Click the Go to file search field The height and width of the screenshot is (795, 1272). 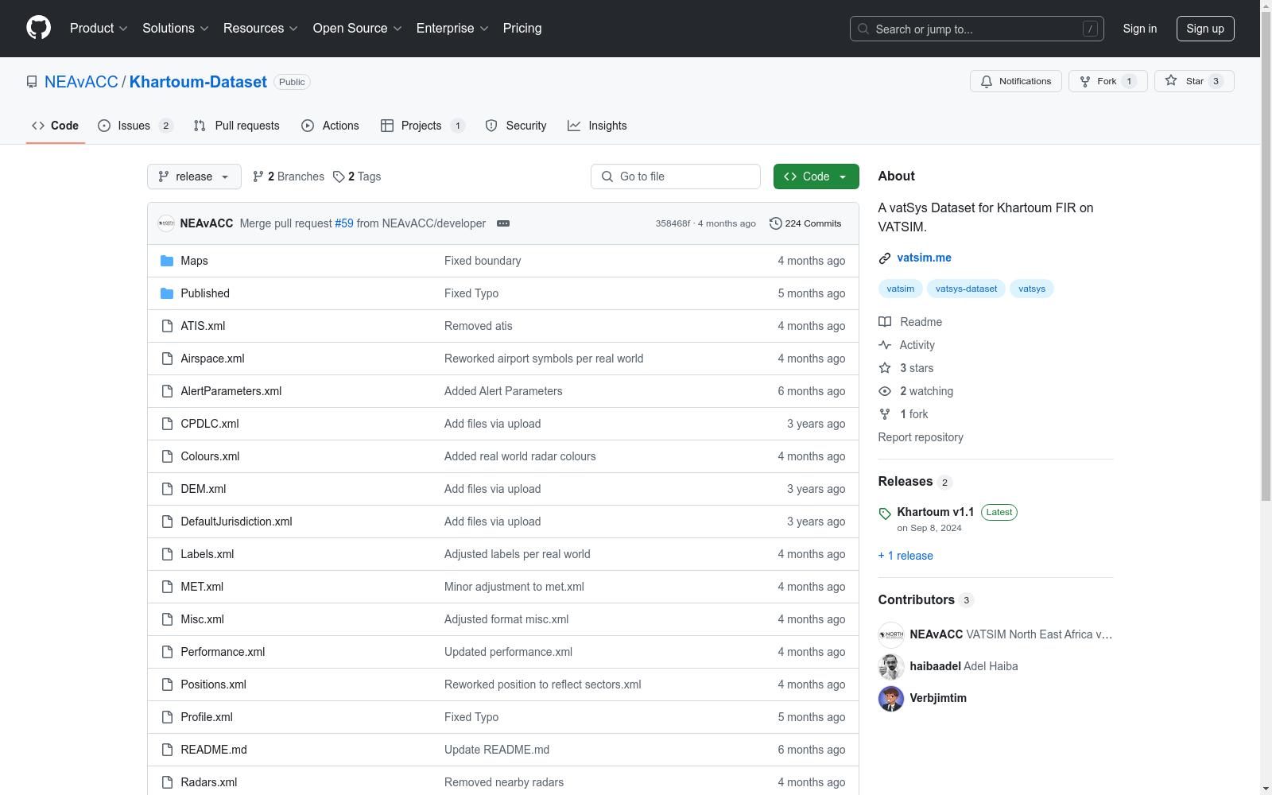coord(676,176)
